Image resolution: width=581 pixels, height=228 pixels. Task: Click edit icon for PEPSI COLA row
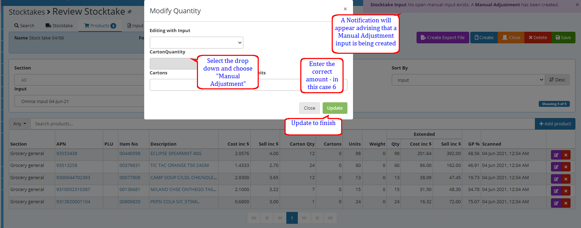[x=556, y=203]
